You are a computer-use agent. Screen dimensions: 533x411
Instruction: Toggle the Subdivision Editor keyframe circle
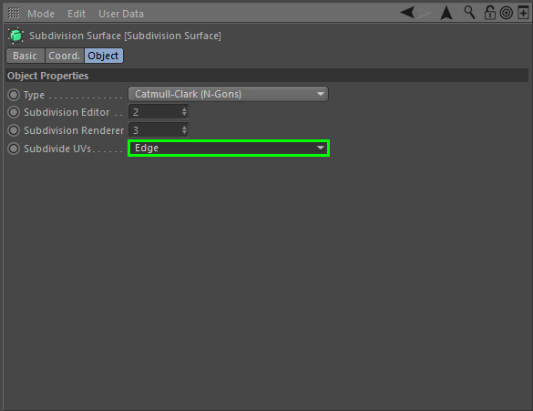point(14,112)
